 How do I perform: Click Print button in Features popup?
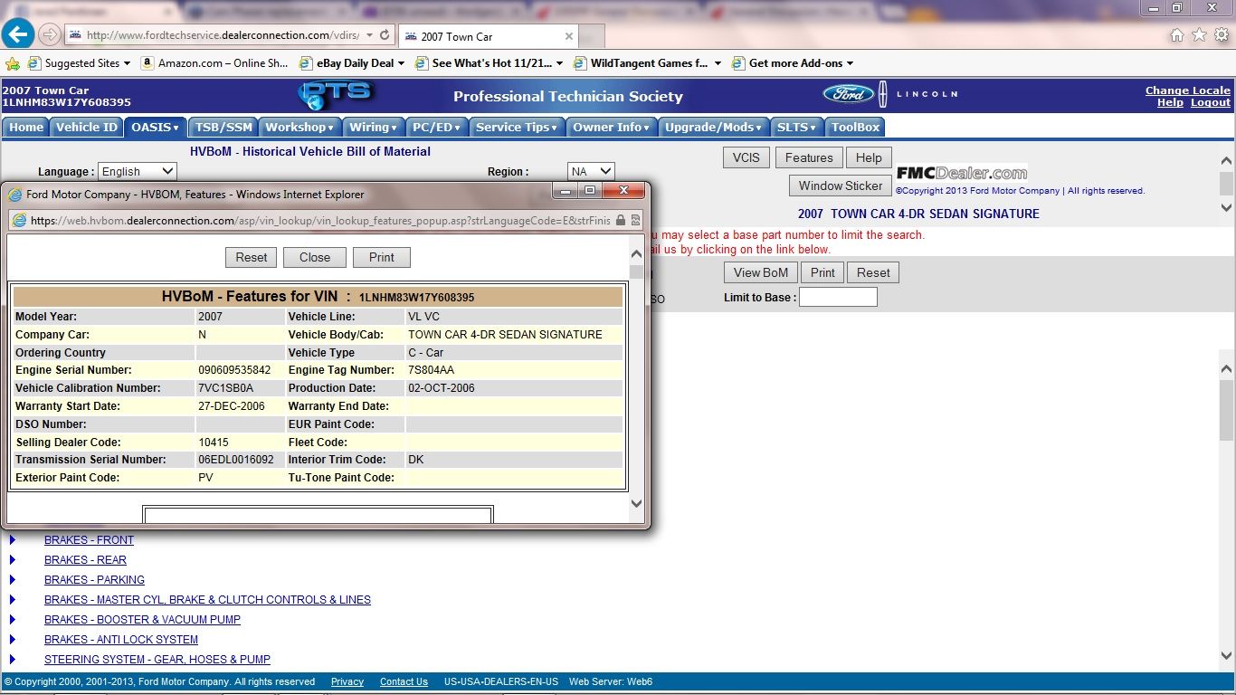point(382,257)
